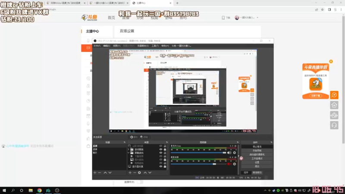Open OBS 视图(V) menu
Viewport: 345px width, 194px height.
click(x=116, y=46)
